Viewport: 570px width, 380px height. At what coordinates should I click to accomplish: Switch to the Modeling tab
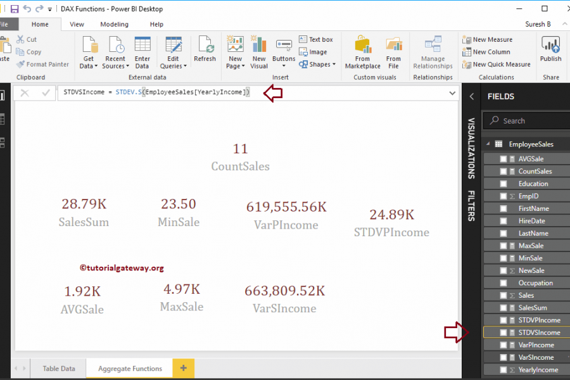114,24
